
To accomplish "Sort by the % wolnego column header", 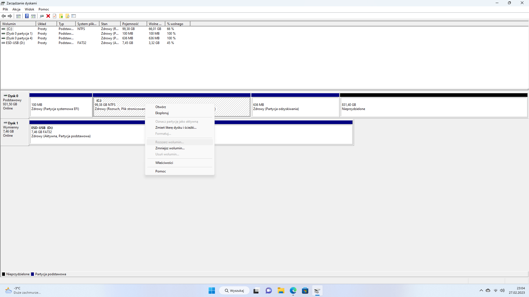I will (x=178, y=24).
